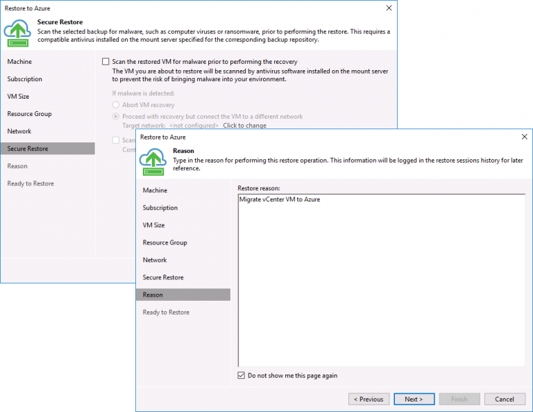Select the VM Size step in the Secure Restore window

point(18,97)
